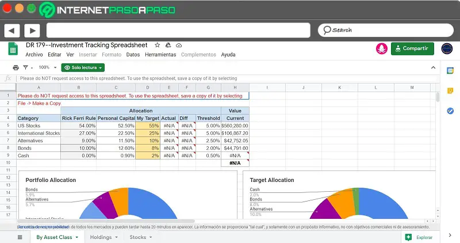The height and width of the screenshot is (243, 460).
Task: Expand the side panel chevron
Action: (450, 235)
